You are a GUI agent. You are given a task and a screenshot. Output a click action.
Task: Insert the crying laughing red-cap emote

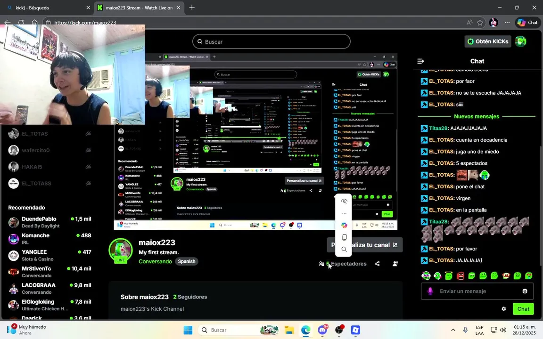click(506, 276)
